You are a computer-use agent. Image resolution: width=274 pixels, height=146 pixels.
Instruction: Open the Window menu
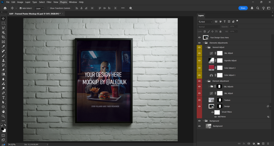pyautogui.click(x=73, y=2)
